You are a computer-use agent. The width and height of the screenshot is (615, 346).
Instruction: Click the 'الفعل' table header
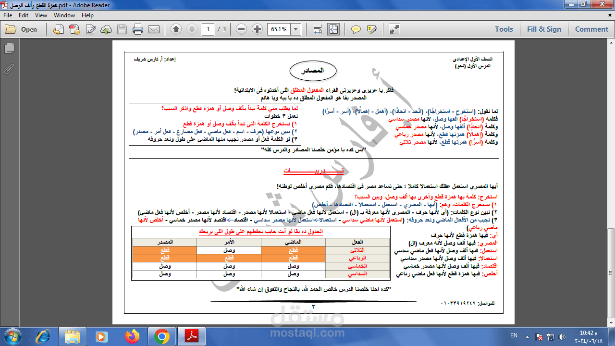click(x=358, y=242)
